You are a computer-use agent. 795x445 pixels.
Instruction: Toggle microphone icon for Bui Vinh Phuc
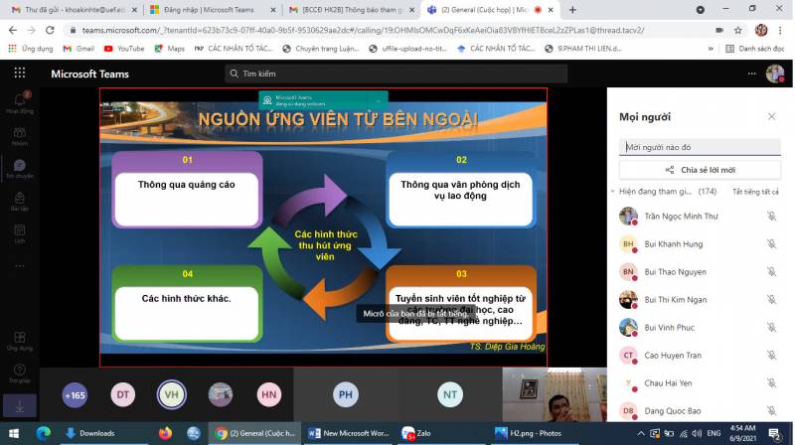[x=771, y=328]
